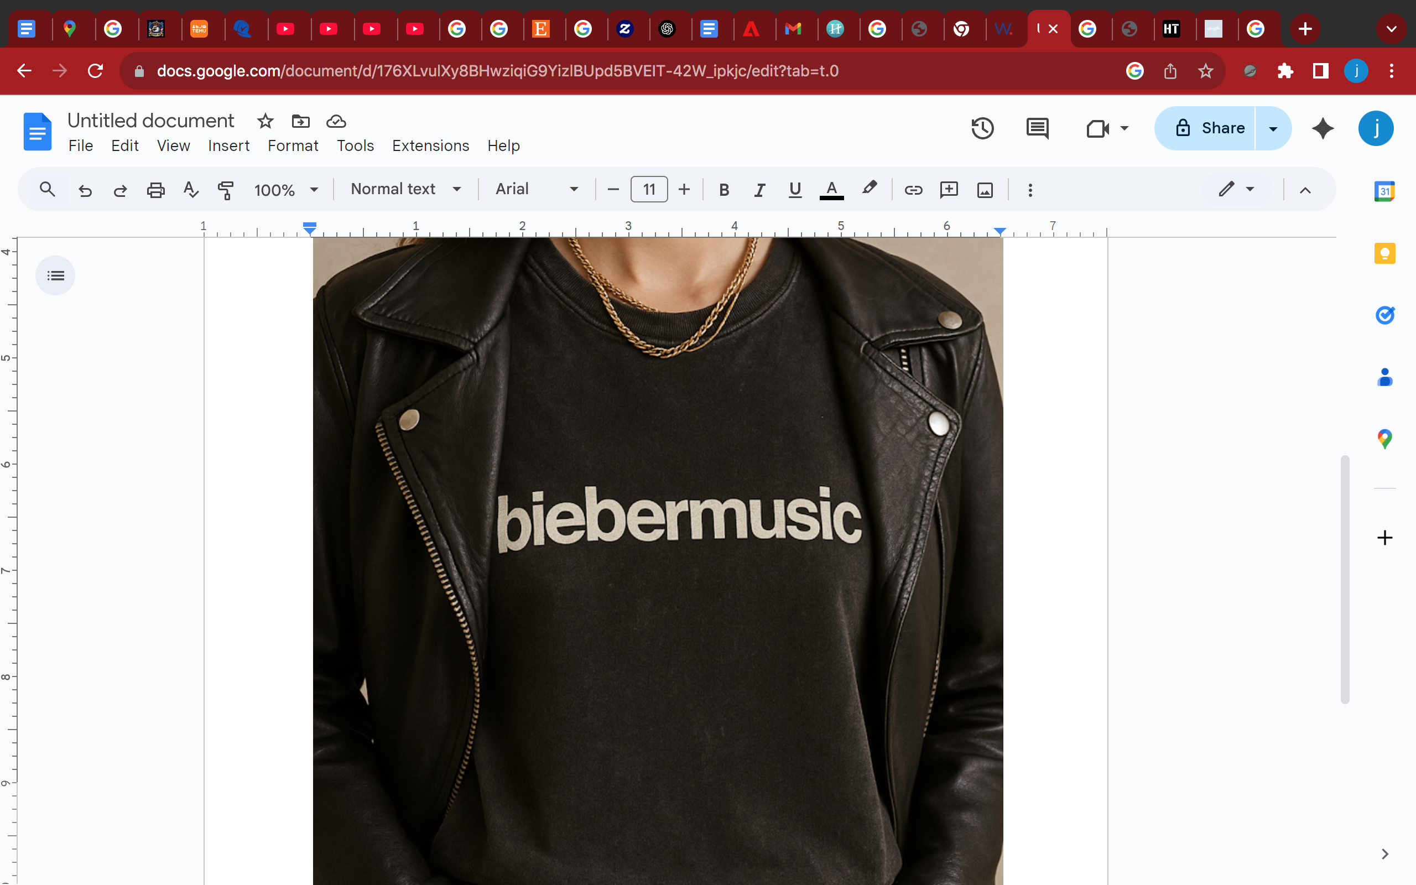Open the tab search dropdown
This screenshot has height=885, width=1416.
click(1392, 29)
